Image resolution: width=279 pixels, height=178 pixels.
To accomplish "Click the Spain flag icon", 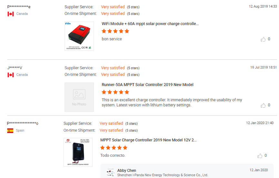I will [x=10, y=131].
